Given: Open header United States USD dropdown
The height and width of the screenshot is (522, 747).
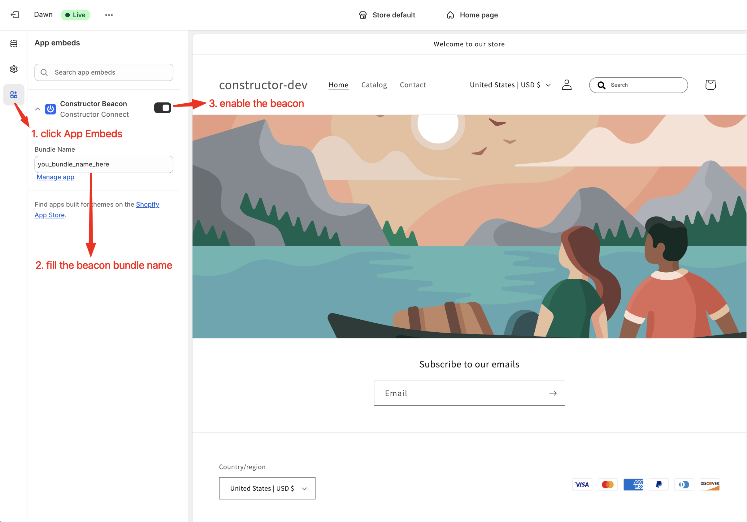Looking at the screenshot, I should (x=510, y=85).
